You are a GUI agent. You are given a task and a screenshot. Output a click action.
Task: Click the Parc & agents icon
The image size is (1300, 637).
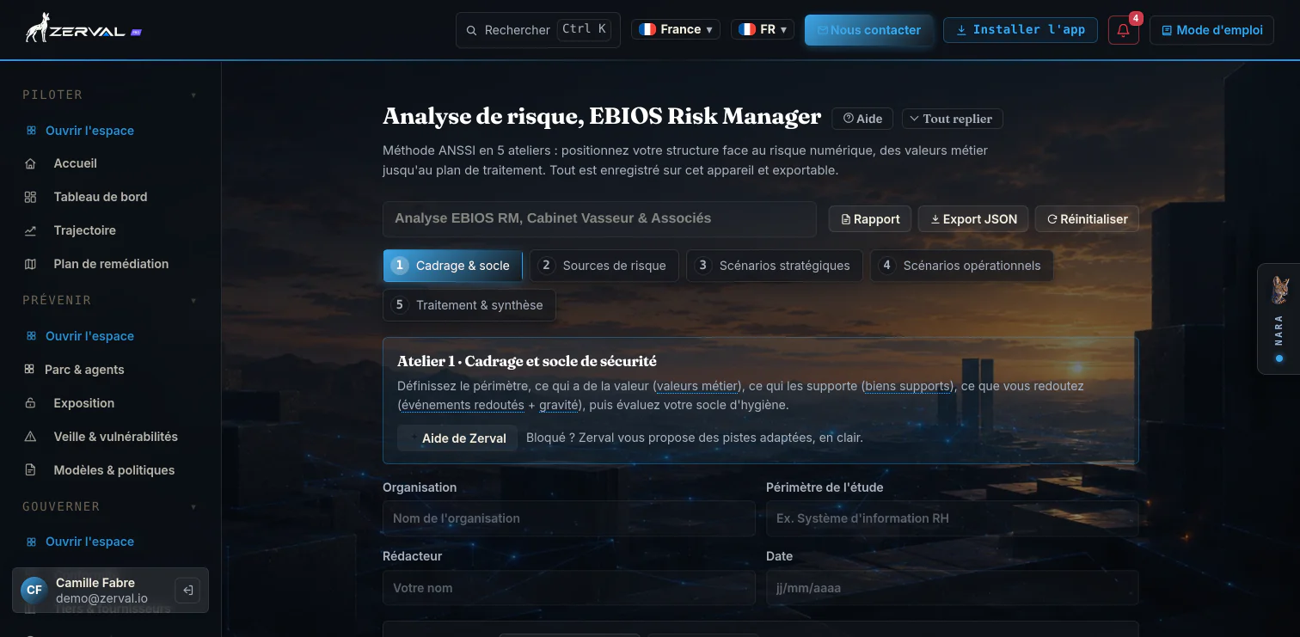(x=28, y=370)
